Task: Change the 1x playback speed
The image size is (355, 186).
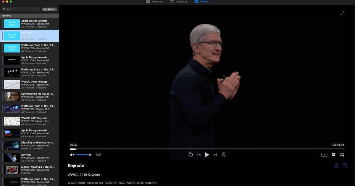Action: pos(324,154)
